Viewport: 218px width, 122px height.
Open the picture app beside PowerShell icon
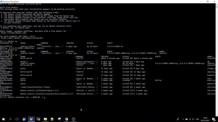[38, 119]
